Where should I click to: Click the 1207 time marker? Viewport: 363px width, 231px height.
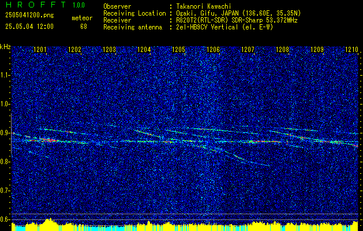pyautogui.click(x=248, y=49)
